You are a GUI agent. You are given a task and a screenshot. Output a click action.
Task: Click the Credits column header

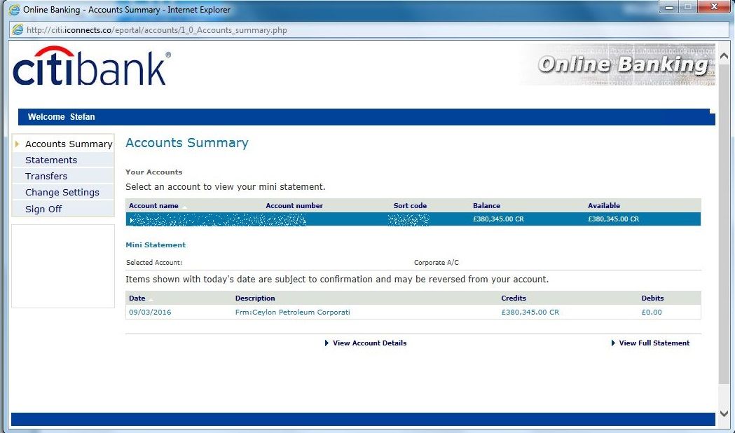[514, 298]
